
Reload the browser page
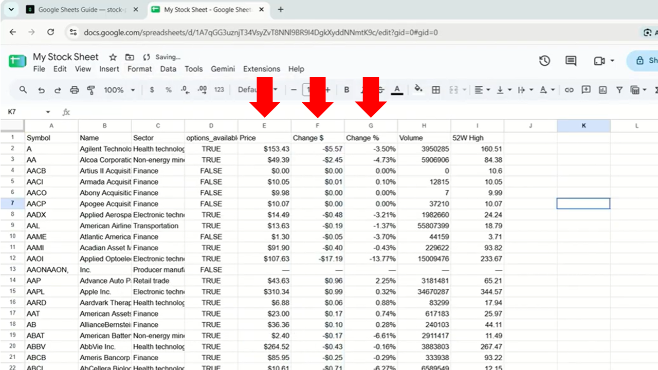click(50, 32)
